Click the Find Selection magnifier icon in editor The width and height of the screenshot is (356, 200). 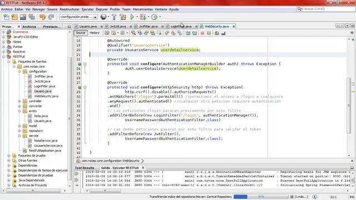tap(133, 33)
